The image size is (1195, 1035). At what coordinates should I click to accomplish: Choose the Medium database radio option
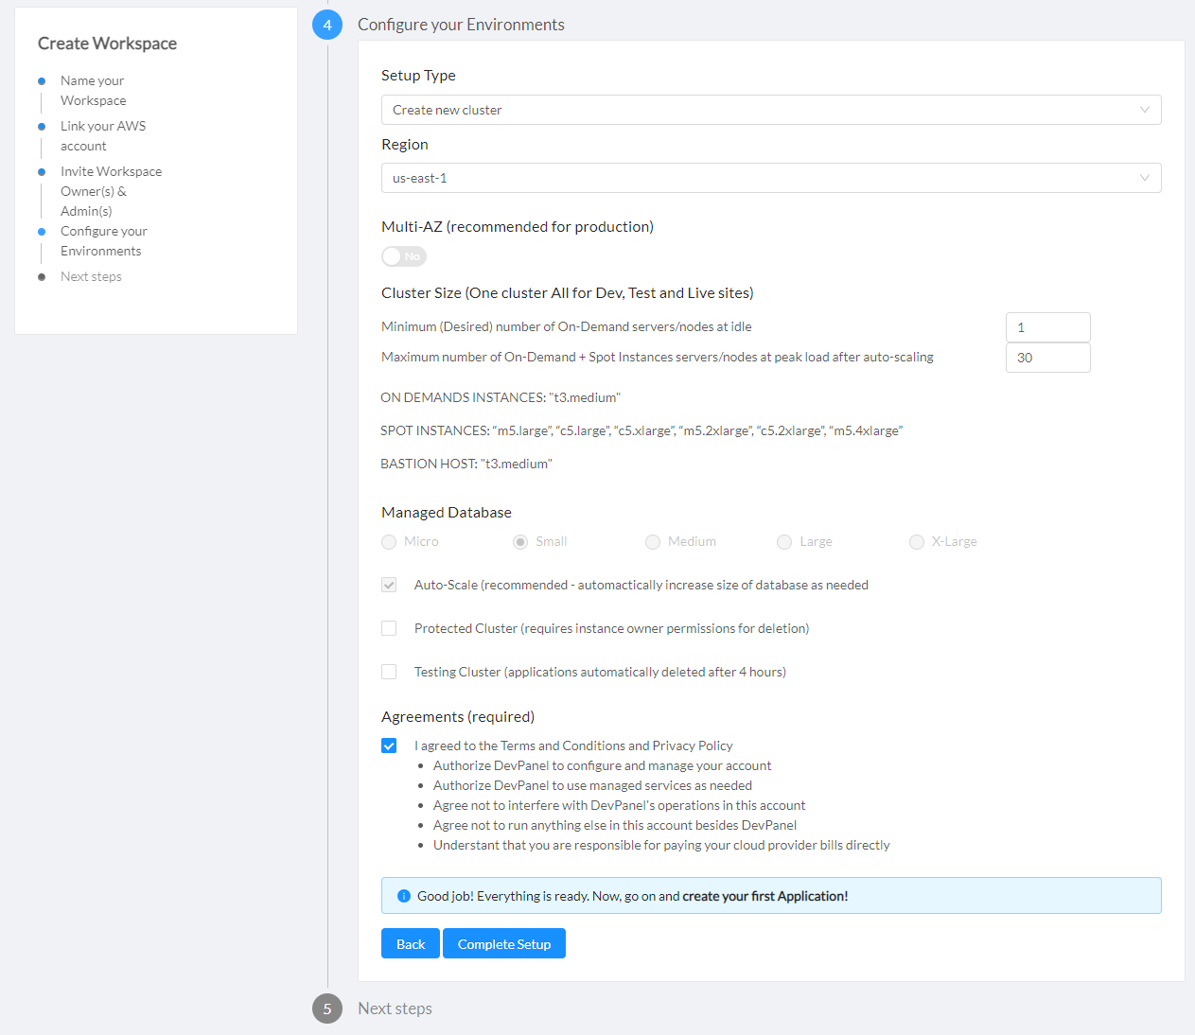click(653, 542)
